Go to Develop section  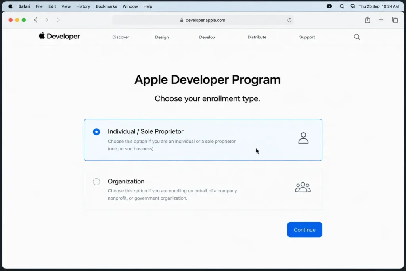click(207, 37)
